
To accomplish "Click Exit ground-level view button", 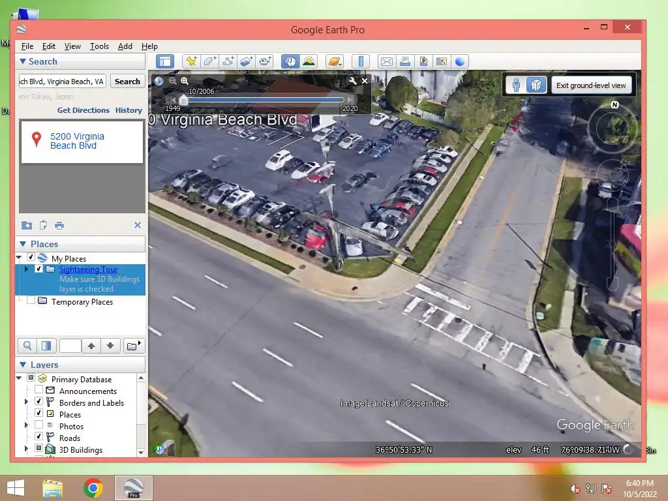I will coord(591,85).
